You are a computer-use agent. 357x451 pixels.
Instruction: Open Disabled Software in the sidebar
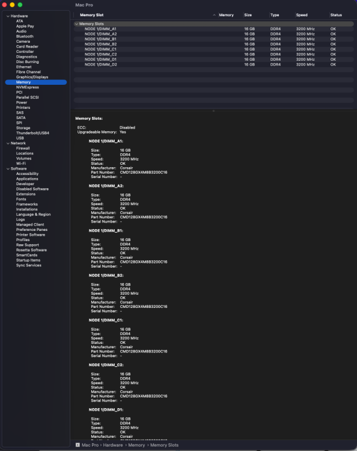pyautogui.click(x=32, y=189)
